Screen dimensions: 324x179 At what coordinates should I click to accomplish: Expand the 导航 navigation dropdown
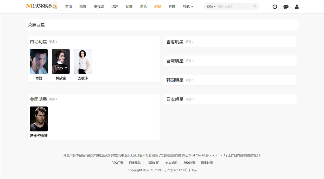pos(188,7)
